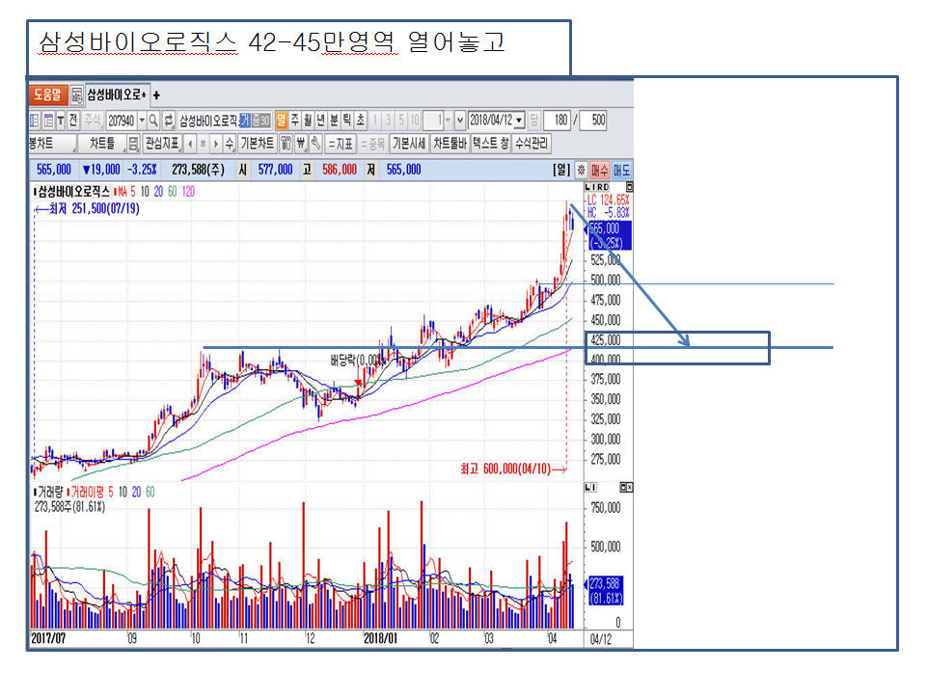Click the pink 120-day MA legend color

[188, 191]
